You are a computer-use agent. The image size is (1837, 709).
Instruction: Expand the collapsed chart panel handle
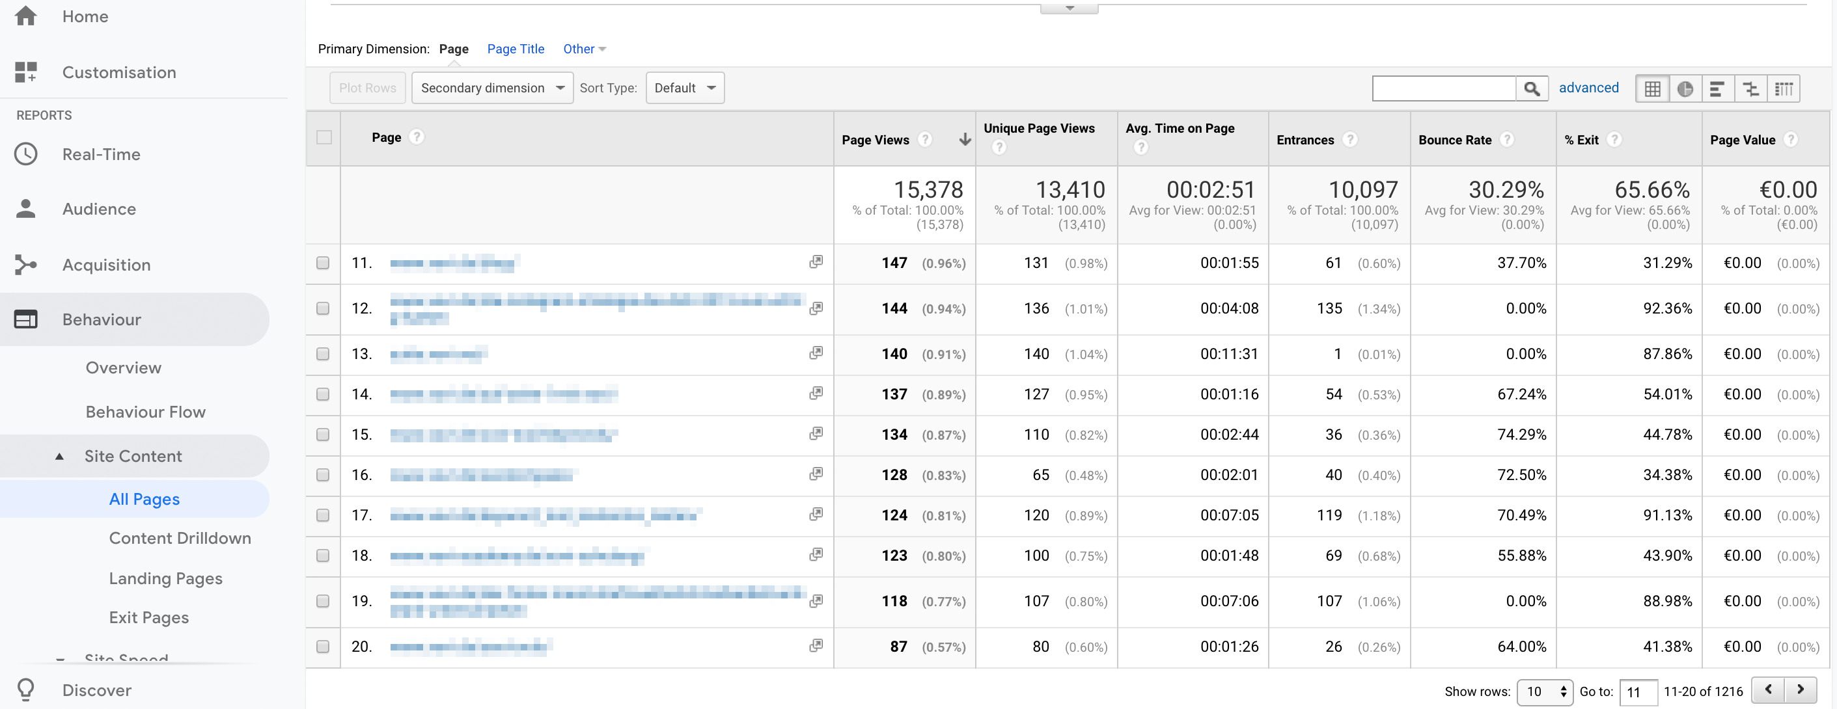(x=1069, y=8)
